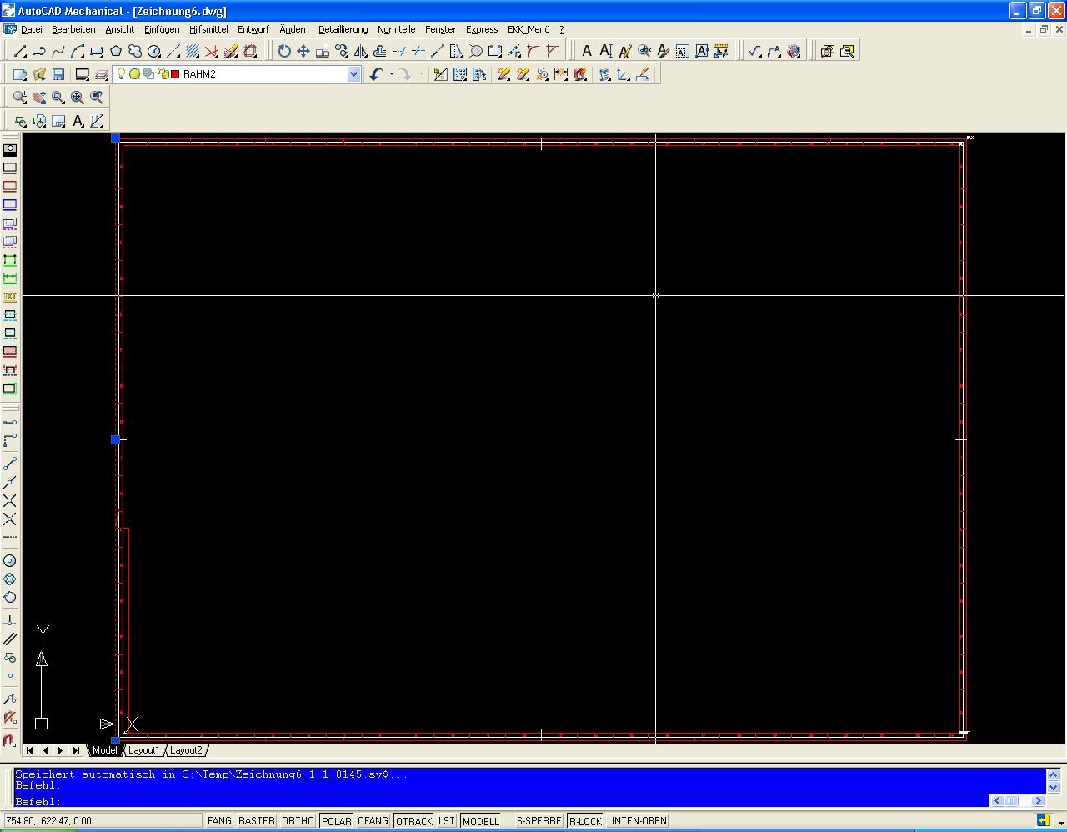Choose the Offset tool
1067x832 pixels.
pos(380,51)
